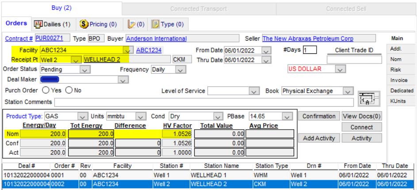Open the US DOLLAR currency dropdown
The width and height of the screenshot is (417, 190).
(x=340, y=70)
